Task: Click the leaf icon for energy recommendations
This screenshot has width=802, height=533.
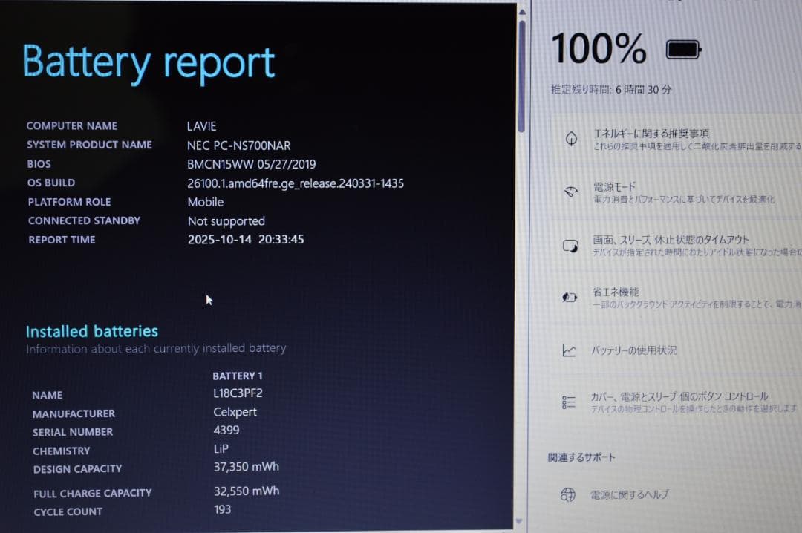Action: tap(571, 139)
